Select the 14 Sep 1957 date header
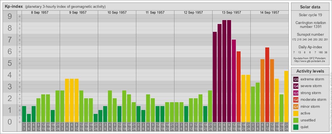Image resolution: width=332 pixels, height=134 pixels. [x=269, y=13]
